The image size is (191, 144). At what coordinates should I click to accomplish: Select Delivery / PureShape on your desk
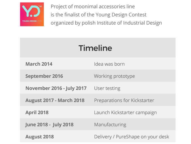coord(131,137)
